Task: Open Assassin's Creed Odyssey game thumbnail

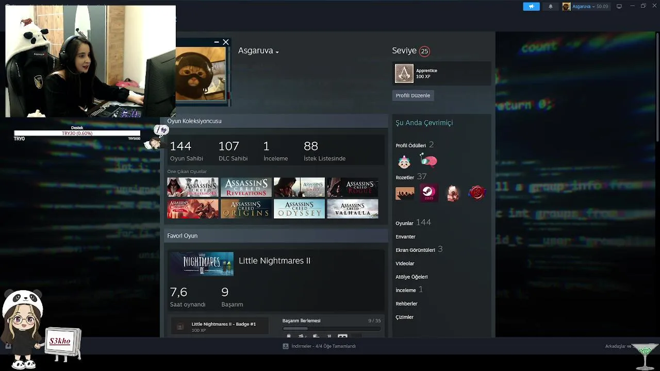Action: (299, 209)
